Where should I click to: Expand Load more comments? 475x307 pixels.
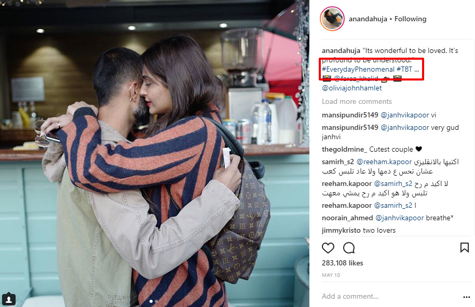pyautogui.click(x=357, y=101)
